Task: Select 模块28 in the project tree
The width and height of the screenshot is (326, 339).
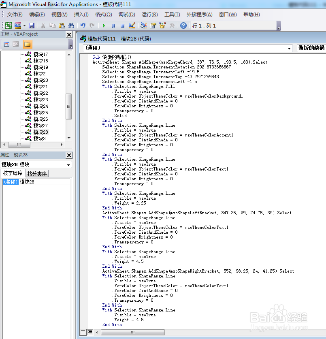Action: pos(40,132)
